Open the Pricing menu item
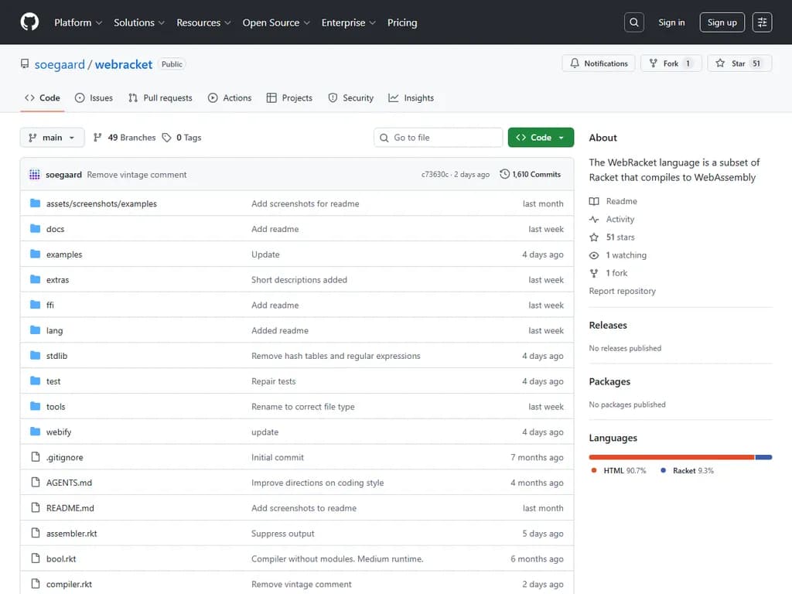 [x=402, y=22]
